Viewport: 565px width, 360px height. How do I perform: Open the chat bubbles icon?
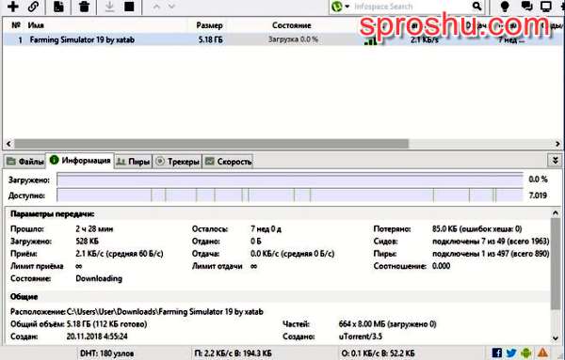[526, 7]
